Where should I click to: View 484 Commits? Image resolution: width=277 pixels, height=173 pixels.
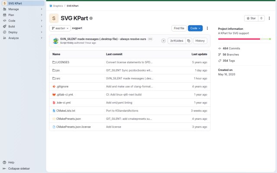point(231,48)
